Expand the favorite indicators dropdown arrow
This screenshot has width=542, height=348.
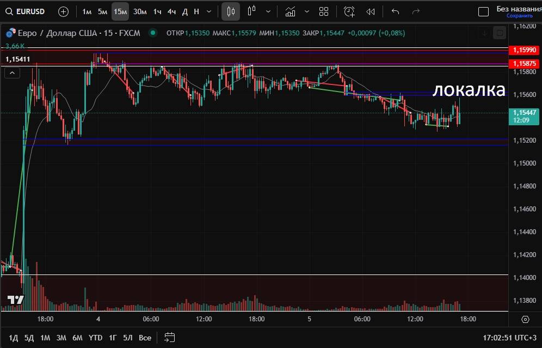click(x=307, y=11)
